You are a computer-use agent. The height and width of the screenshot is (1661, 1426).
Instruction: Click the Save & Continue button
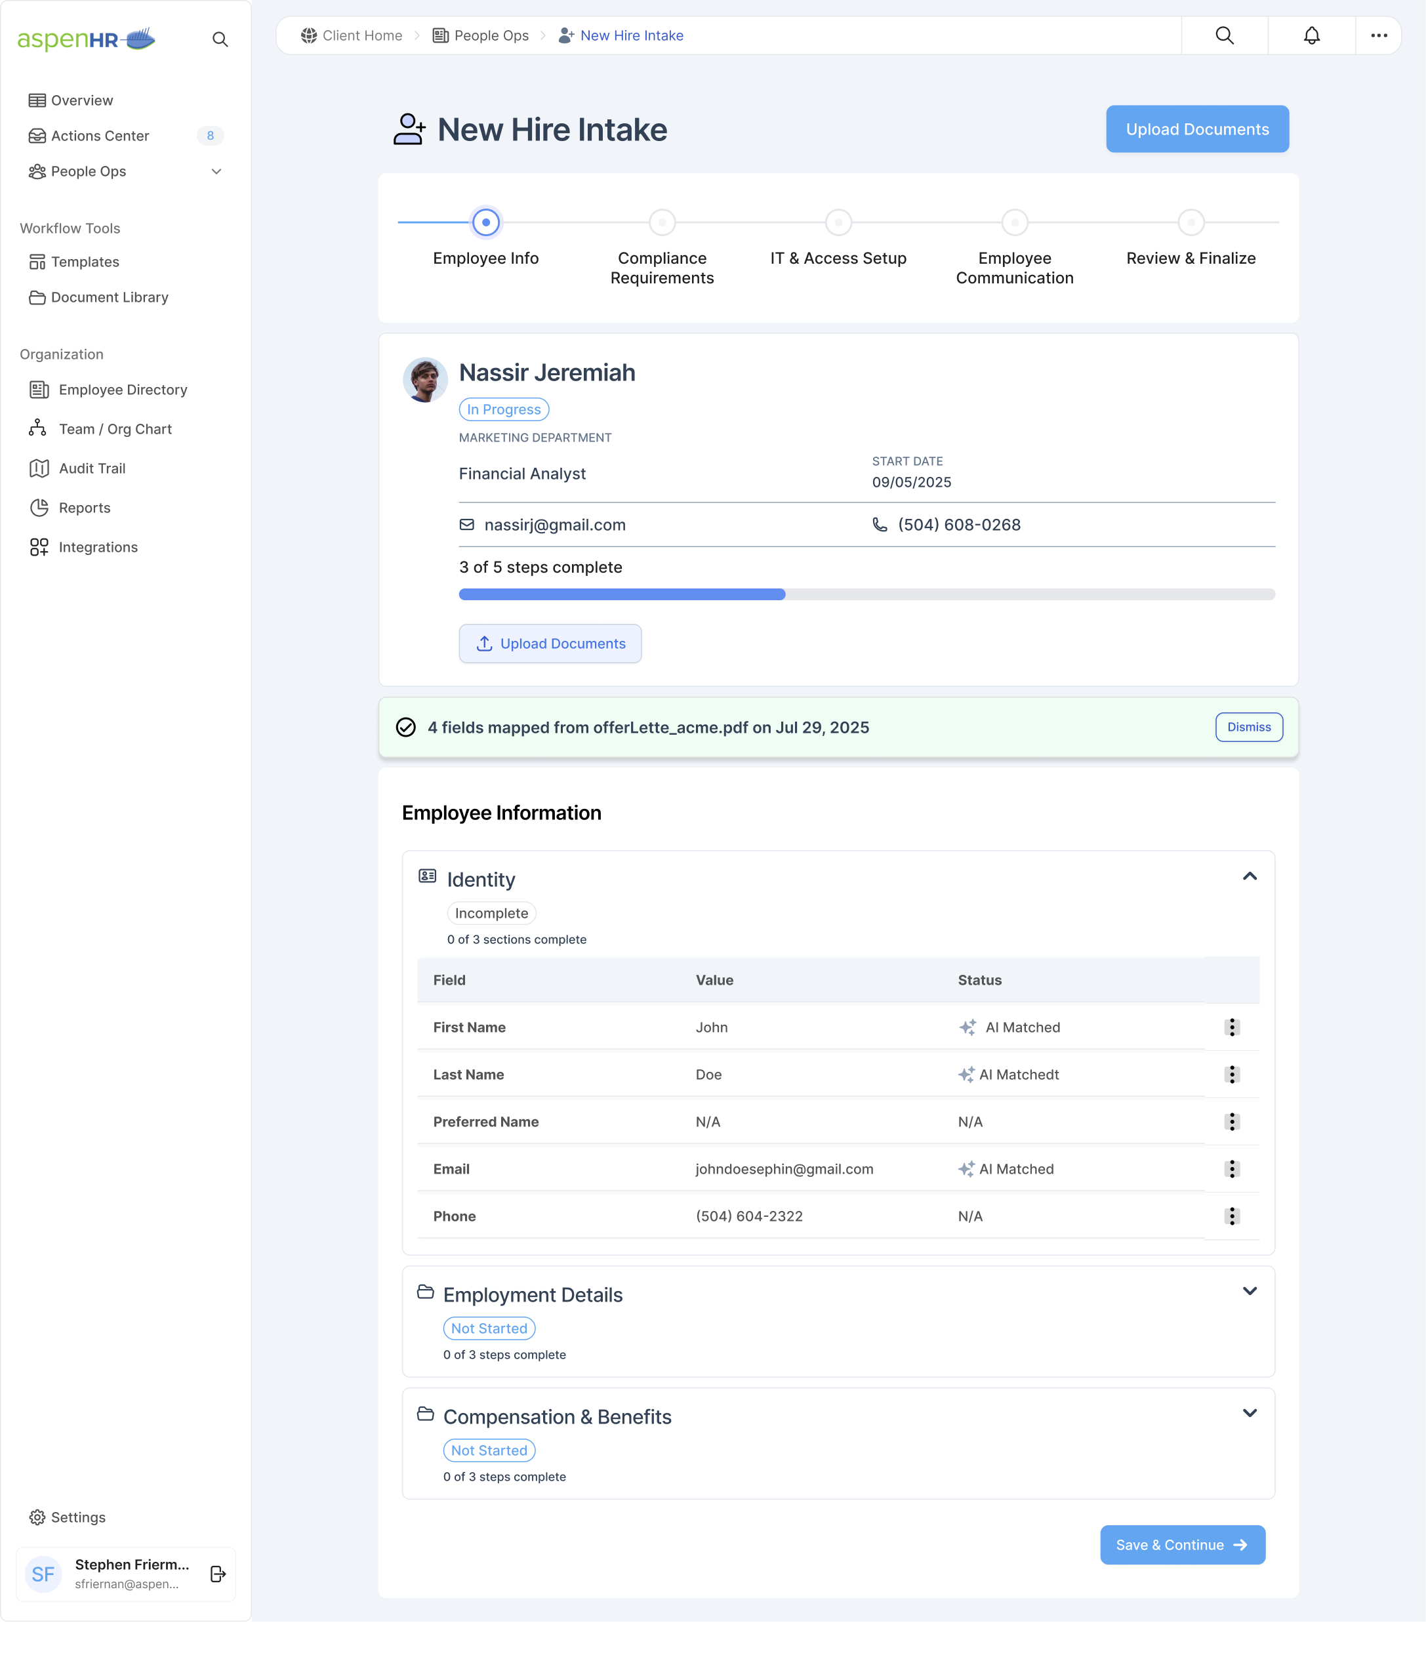[x=1183, y=1545]
